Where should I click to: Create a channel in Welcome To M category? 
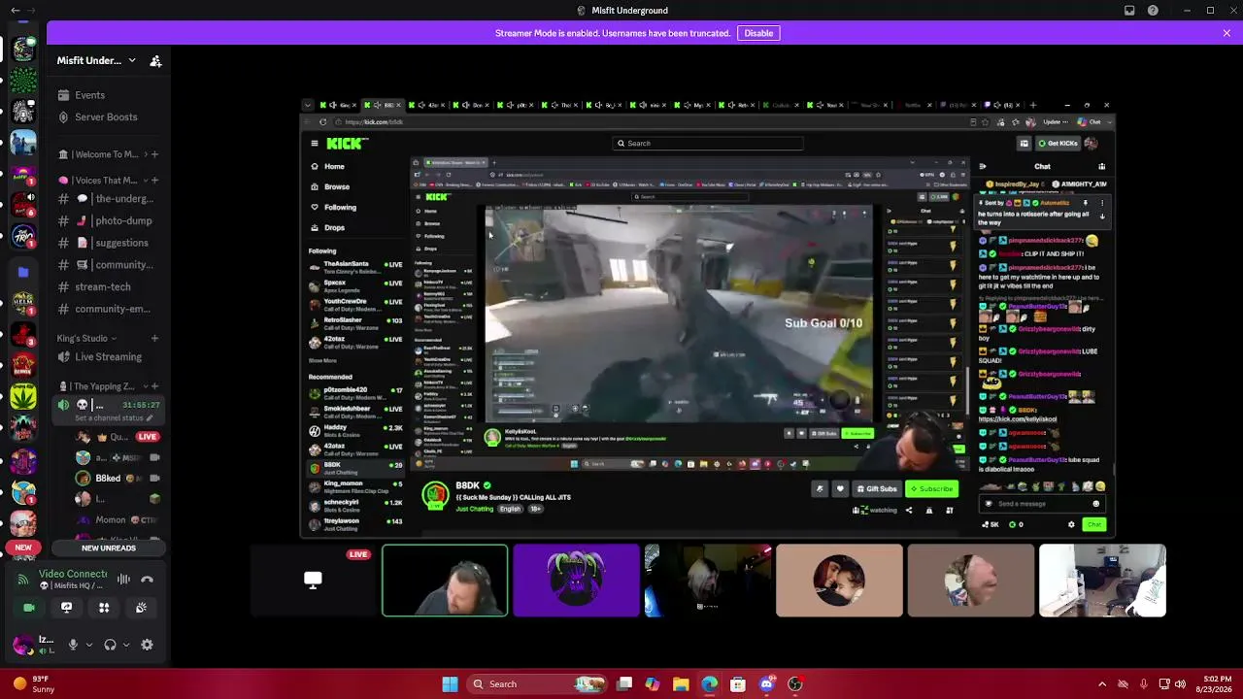point(154,154)
